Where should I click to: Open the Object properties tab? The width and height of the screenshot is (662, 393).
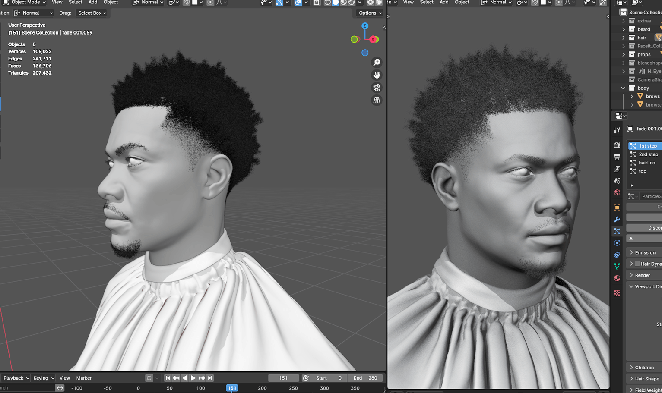[x=617, y=208]
